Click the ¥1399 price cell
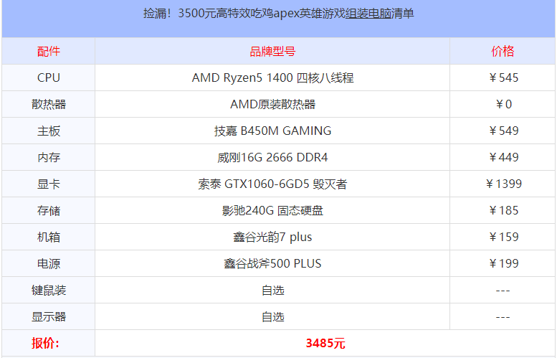 click(503, 184)
